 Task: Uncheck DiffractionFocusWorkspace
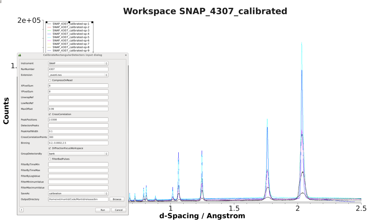[x=50, y=148]
